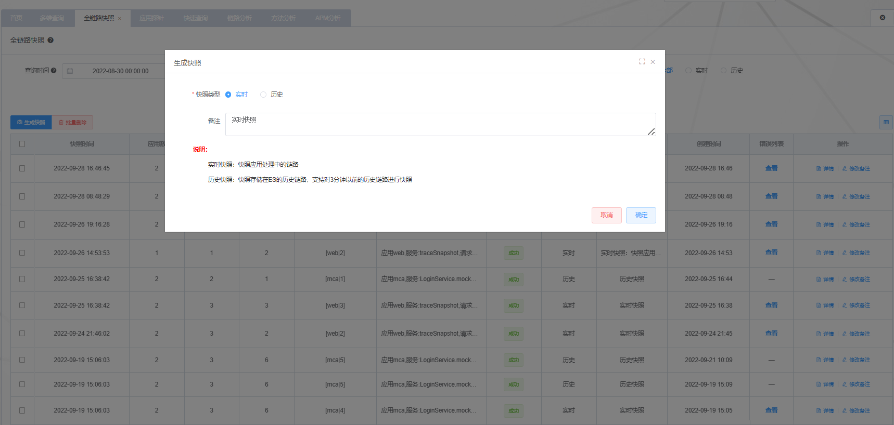This screenshot has height=425, width=894.
Task: Open the 多维查询 tab
Action: [52, 18]
